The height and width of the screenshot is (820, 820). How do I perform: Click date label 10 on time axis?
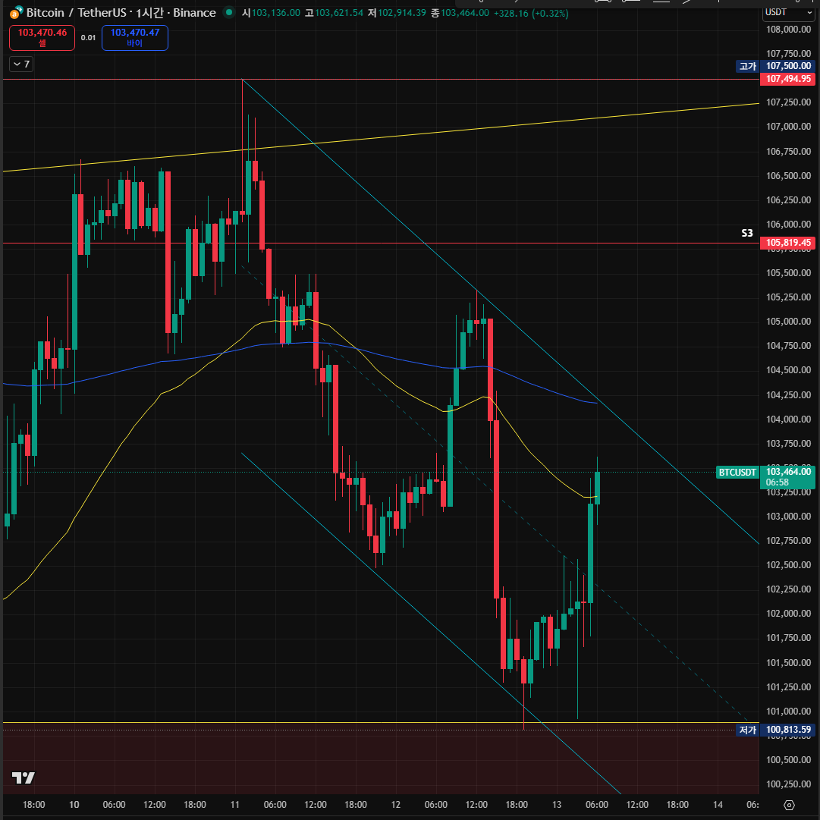(x=74, y=804)
